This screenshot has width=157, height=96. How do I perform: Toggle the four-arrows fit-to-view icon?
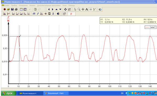pyautogui.click(x=65, y=9)
